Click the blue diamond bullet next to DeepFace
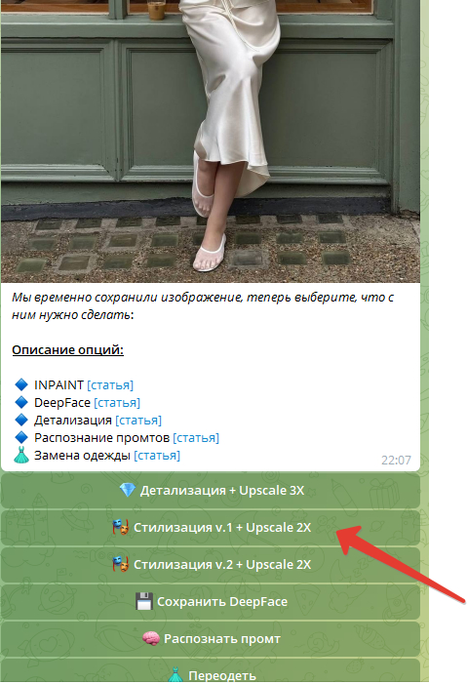Image resolution: width=467 pixels, height=684 pixels. [x=21, y=402]
